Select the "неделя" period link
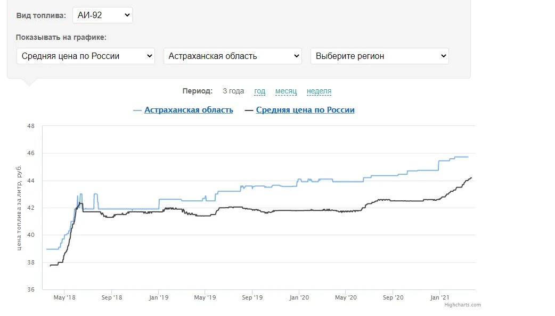Viewport: 555px width, 316px height. pos(319,91)
